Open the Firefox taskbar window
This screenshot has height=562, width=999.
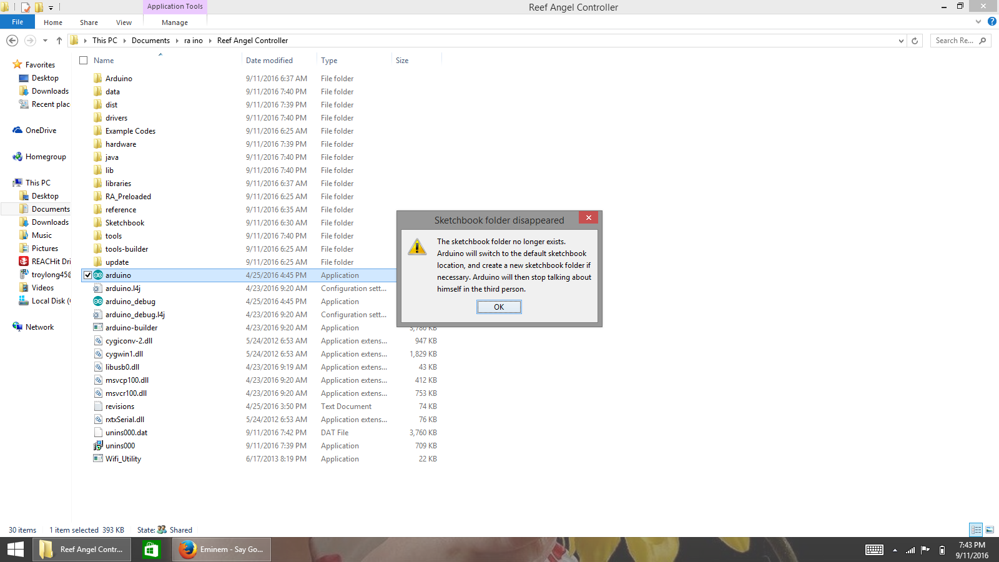pyautogui.click(x=222, y=550)
